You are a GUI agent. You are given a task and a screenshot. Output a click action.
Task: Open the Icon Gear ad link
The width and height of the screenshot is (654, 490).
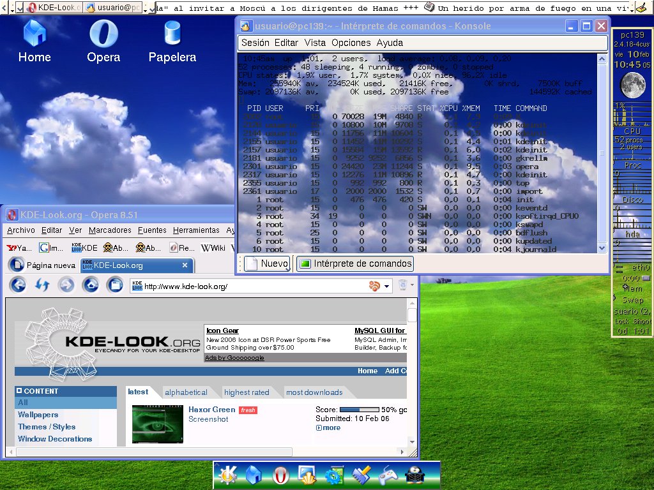pyautogui.click(x=222, y=330)
